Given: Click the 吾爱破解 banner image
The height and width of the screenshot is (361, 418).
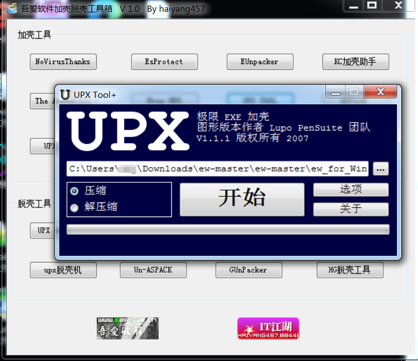Looking at the screenshot, I should pos(128,328).
